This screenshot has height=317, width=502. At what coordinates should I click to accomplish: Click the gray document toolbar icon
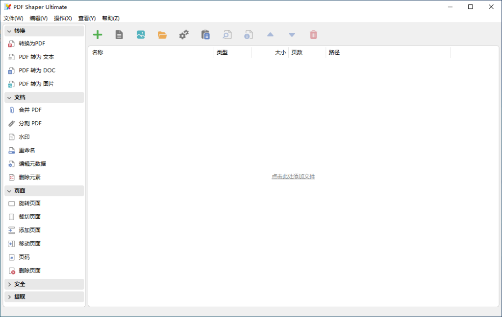pyautogui.click(x=119, y=35)
